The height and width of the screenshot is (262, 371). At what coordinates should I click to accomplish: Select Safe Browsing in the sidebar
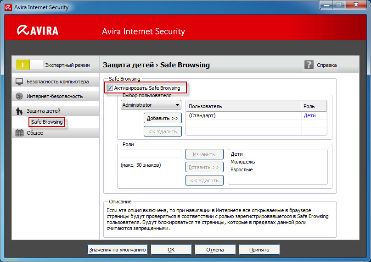click(x=47, y=122)
